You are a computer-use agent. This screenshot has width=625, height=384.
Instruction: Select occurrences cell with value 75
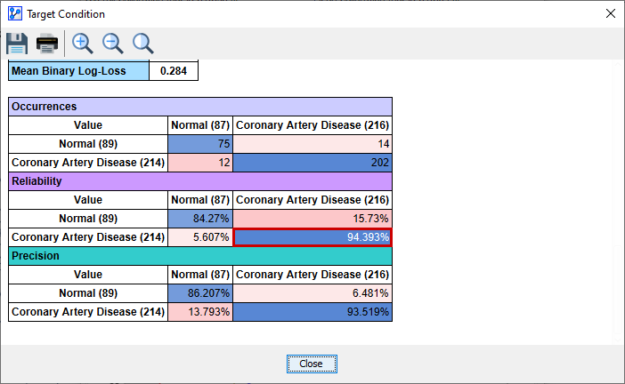[x=200, y=144]
